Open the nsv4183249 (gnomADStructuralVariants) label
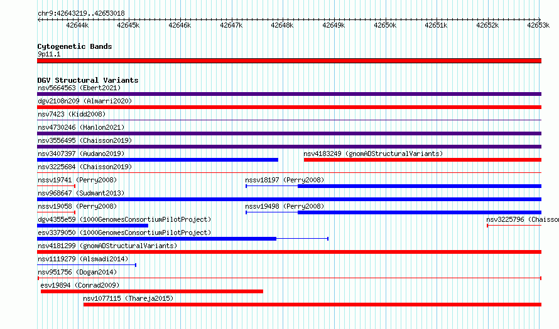The image size is (559, 329). pos(373,154)
